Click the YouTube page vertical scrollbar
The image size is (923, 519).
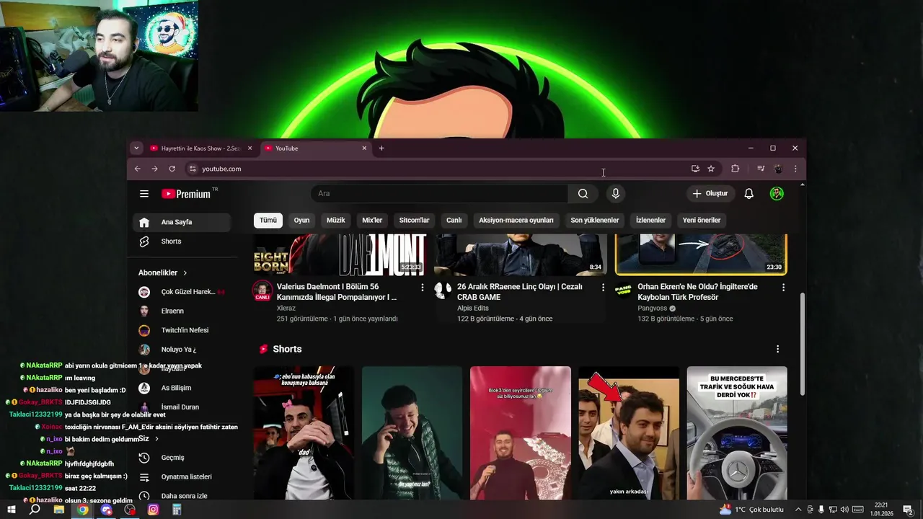pos(803,344)
